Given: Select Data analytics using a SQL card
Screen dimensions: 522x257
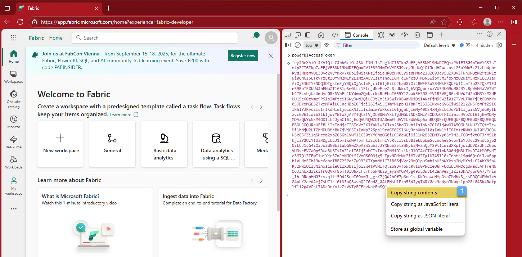Looking at the screenshot, I should pos(216,144).
